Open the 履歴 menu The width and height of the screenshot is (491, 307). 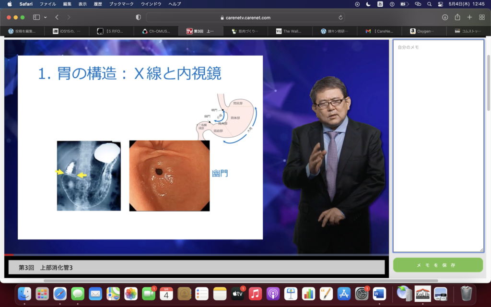point(98,4)
